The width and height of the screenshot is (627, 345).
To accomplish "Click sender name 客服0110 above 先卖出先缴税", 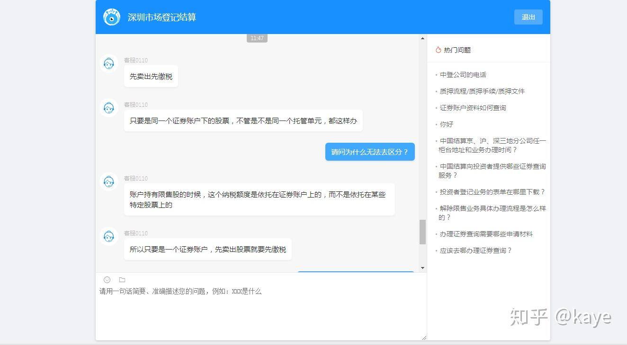I will tap(136, 60).
